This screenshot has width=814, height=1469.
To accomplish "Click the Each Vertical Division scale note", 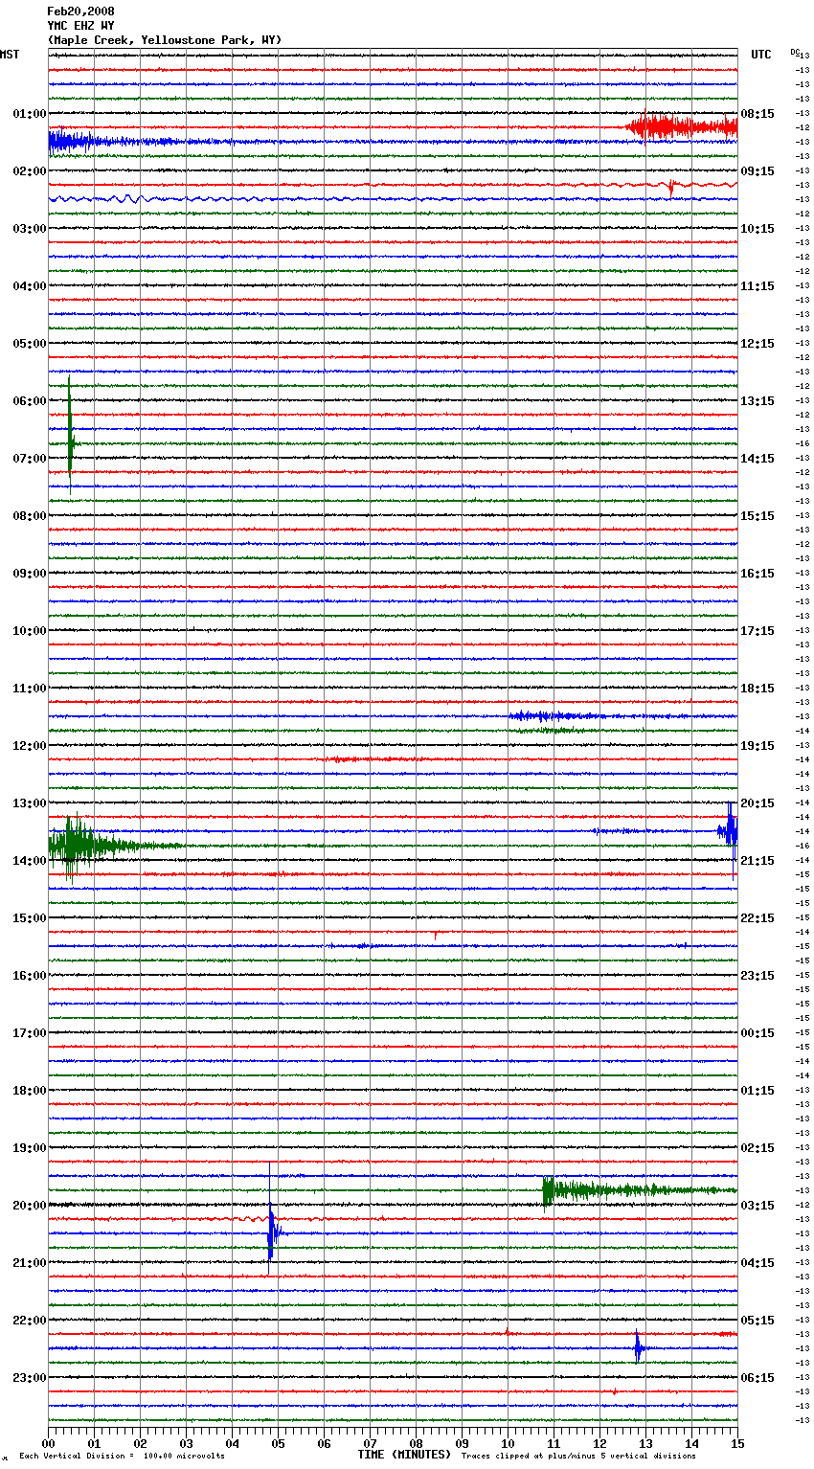I will point(122,1457).
